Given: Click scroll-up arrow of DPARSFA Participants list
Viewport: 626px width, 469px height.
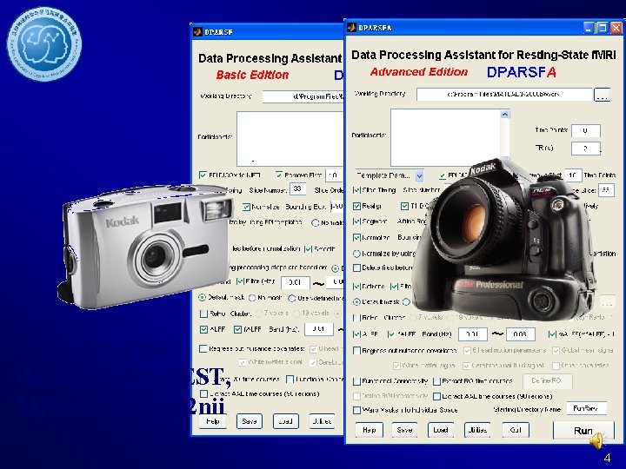Looking at the screenshot, I should pos(504,115).
